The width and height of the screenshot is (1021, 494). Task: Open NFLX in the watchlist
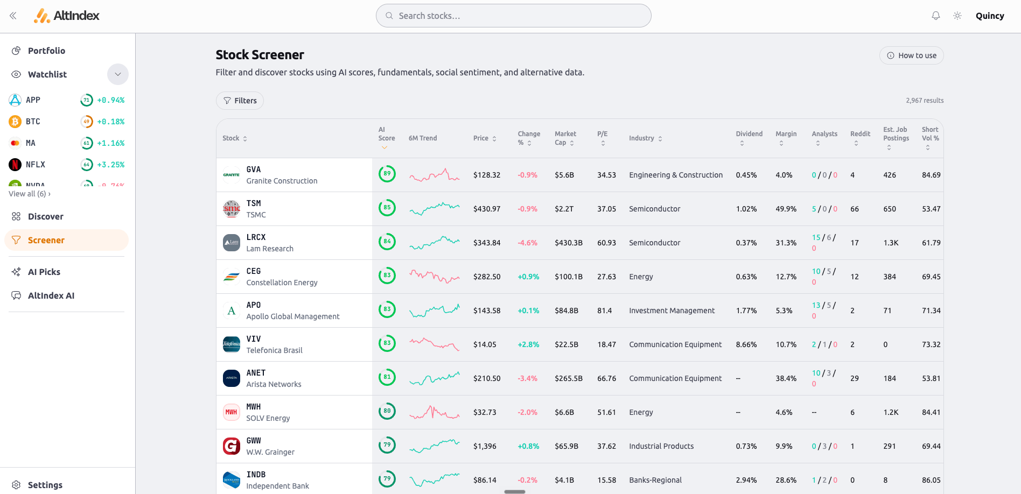coord(67,165)
